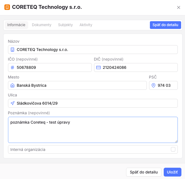Focus the Názov input field
The width and height of the screenshot is (185, 179).
(93, 50)
